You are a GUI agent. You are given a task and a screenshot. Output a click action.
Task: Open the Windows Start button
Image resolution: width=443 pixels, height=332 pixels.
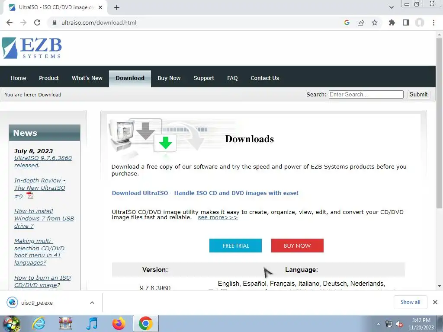pyautogui.click(x=11, y=323)
